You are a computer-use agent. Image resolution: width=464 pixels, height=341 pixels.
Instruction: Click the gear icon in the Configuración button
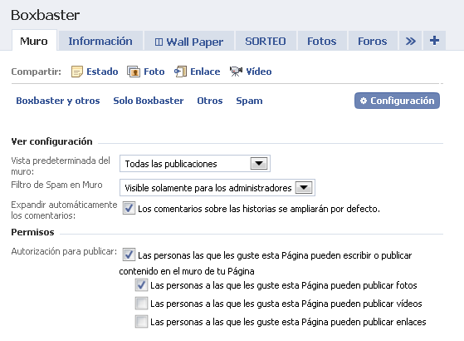tap(363, 101)
